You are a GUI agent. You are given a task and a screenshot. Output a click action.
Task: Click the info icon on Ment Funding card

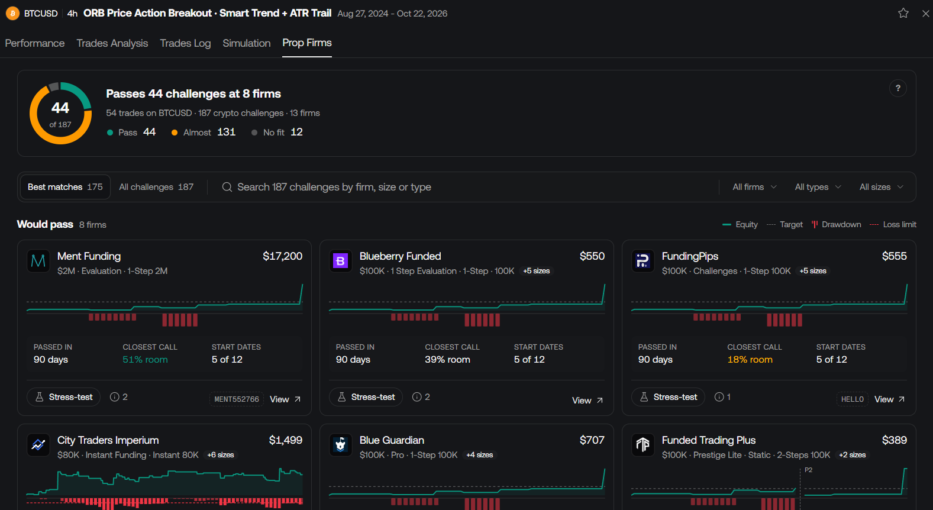pos(115,397)
